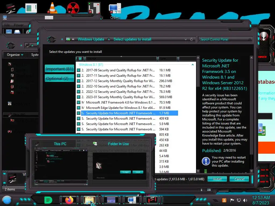The width and height of the screenshot is (275, 206).
Task: Uncheck the 2017-12 Security Monthly Quality Rollup
Action: 79,81
